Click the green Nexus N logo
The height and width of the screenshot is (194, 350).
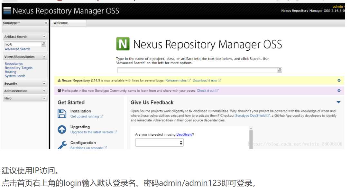point(123,44)
